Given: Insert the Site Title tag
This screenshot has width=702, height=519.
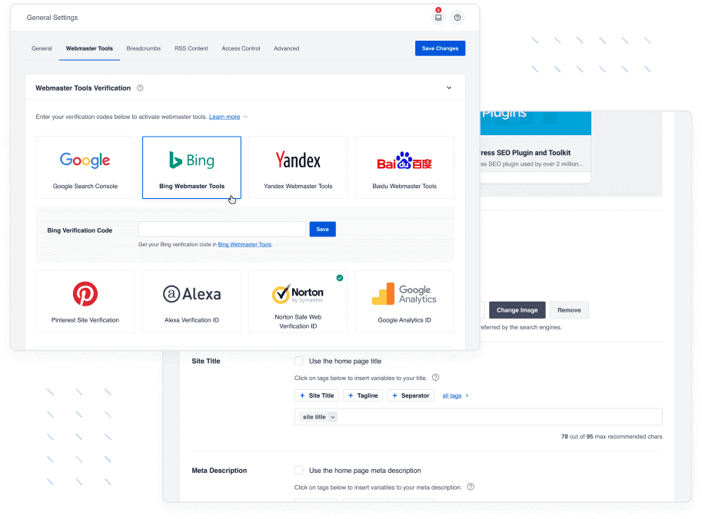Looking at the screenshot, I should pos(317,395).
